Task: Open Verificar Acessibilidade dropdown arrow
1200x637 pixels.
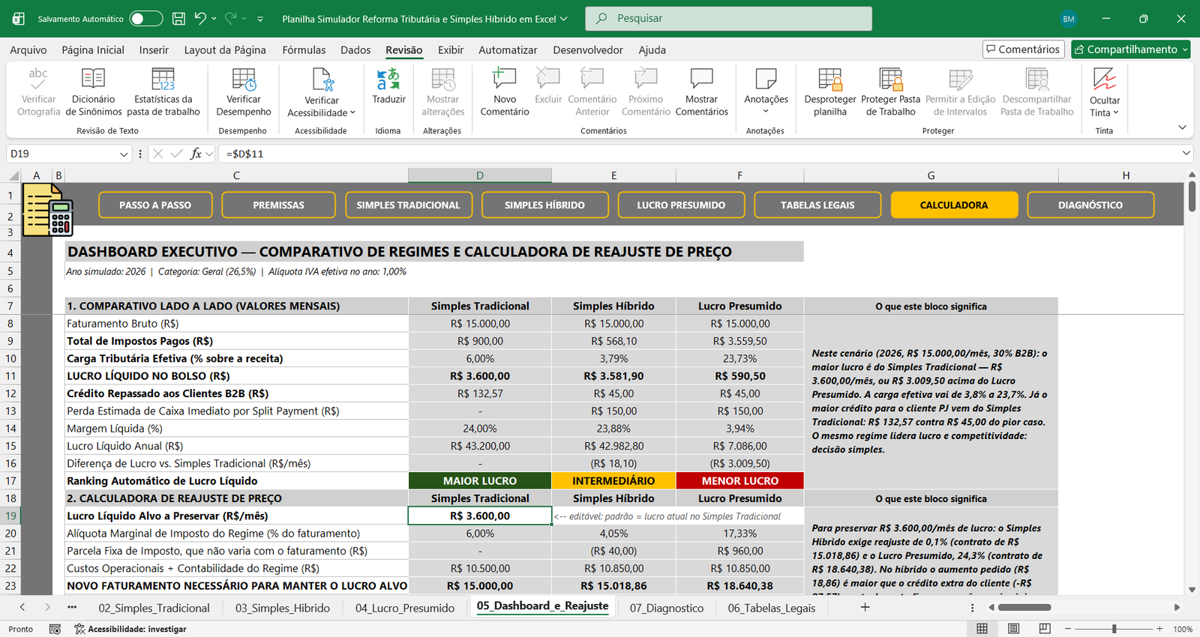Action: [x=352, y=113]
